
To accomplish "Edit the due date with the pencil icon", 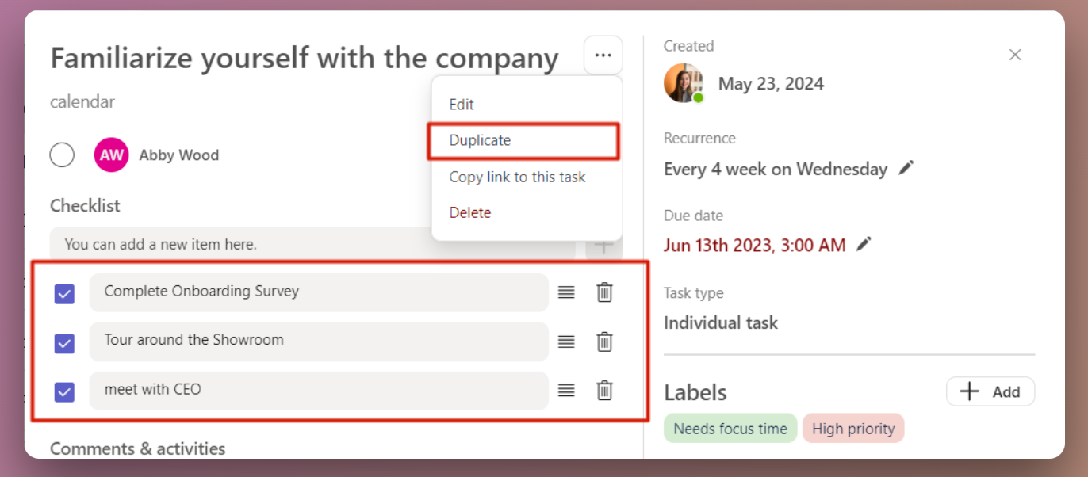I will (x=864, y=244).
